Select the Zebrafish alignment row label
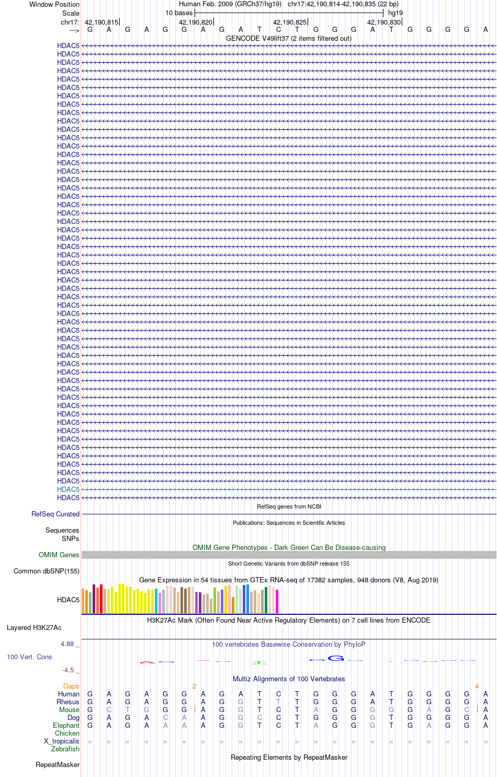 [65, 749]
